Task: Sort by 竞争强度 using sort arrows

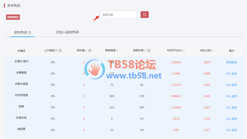Action: click(117, 50)
